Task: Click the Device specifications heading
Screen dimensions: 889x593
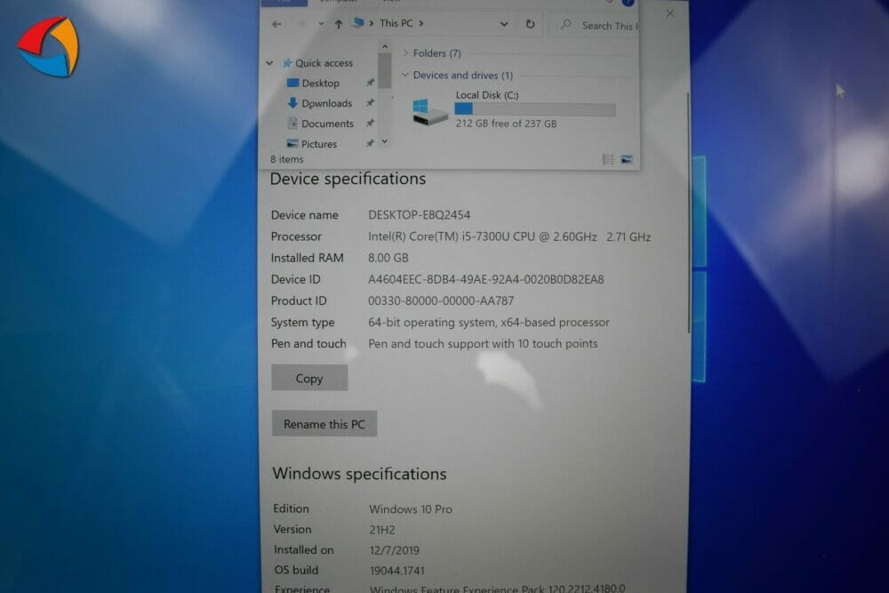Action: 348,180
